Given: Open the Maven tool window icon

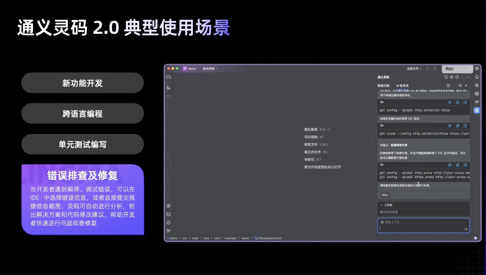Looking at the screenshot, I should [477, 102].
